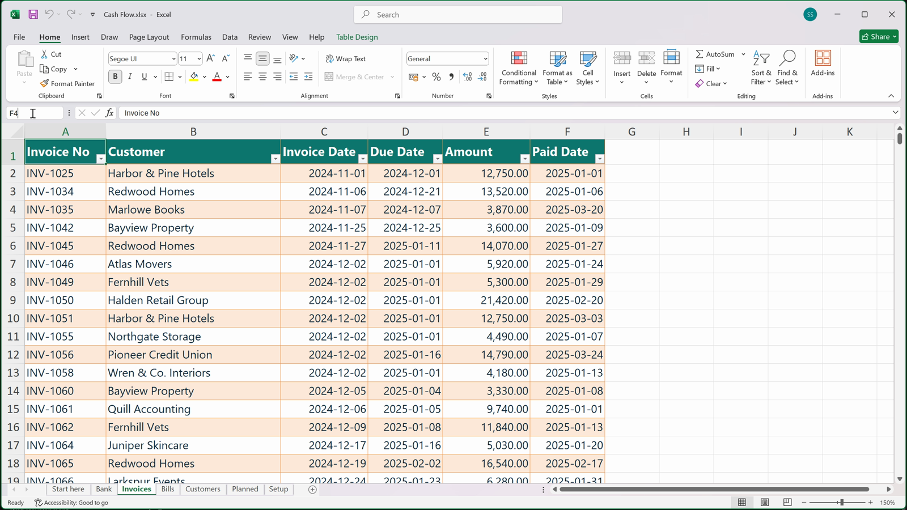Viewport: 907px width, 510px height.
Task: Open the Amount column filter dropdown
Action: (524, 159)
